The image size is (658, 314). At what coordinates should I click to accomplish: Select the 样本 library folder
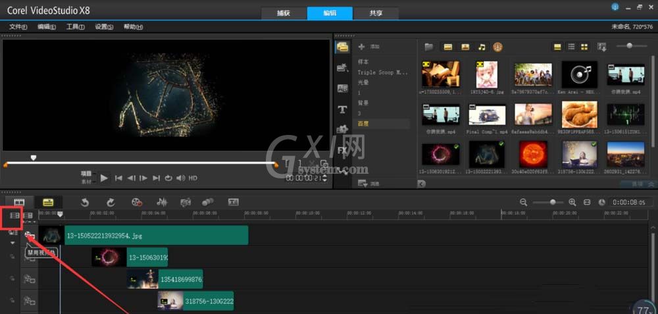pos(363,62)
